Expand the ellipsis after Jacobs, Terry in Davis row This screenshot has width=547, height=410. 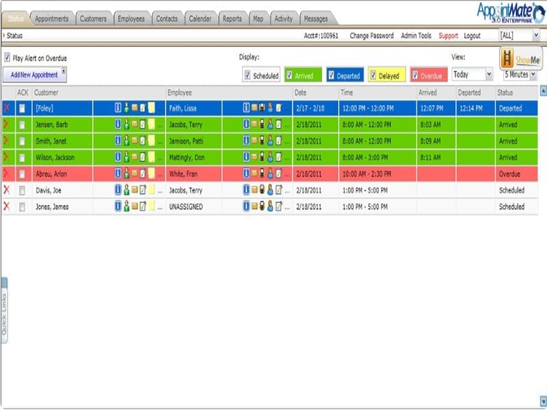pos(287,191)
